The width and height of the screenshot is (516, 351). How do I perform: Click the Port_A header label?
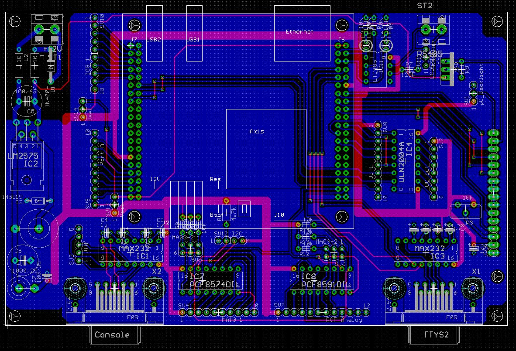pyautogui.click(x=102, y=154)
